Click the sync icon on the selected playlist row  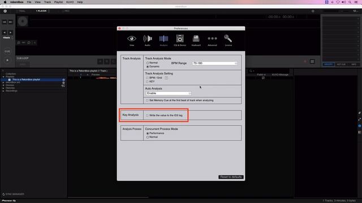click(63, 80)
